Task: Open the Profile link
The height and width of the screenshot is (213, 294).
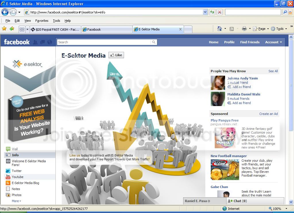Action: click(x=229, y=42)
